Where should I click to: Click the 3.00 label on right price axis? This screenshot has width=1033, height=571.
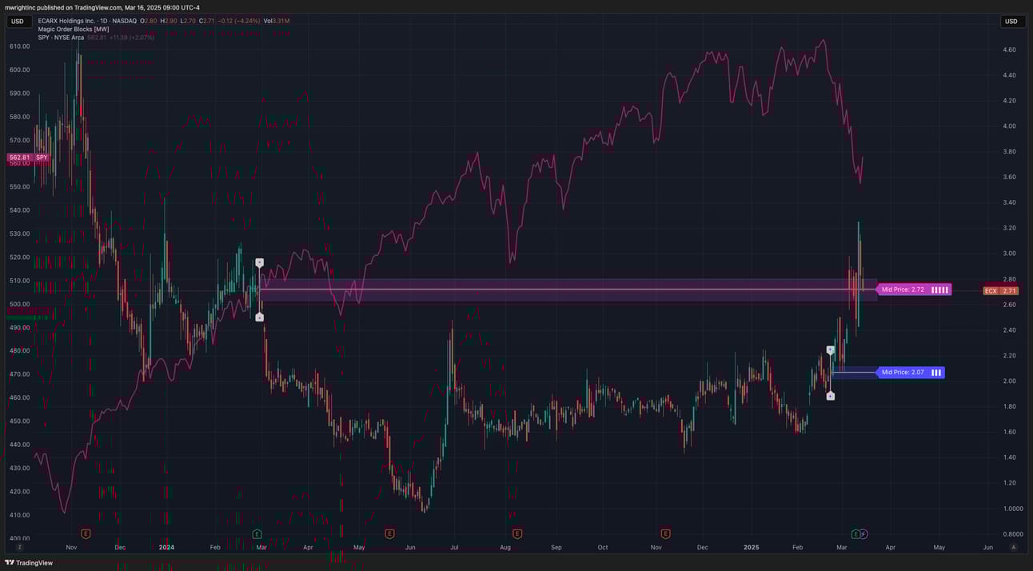click(1009, 254)
